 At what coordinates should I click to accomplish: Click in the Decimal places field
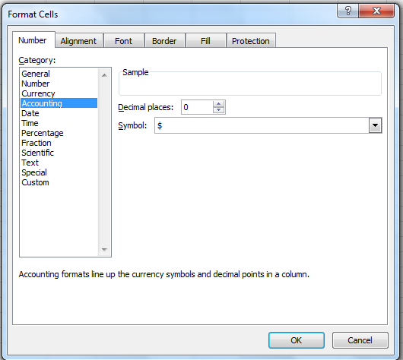pyautogui.click(x=197, y=107)
